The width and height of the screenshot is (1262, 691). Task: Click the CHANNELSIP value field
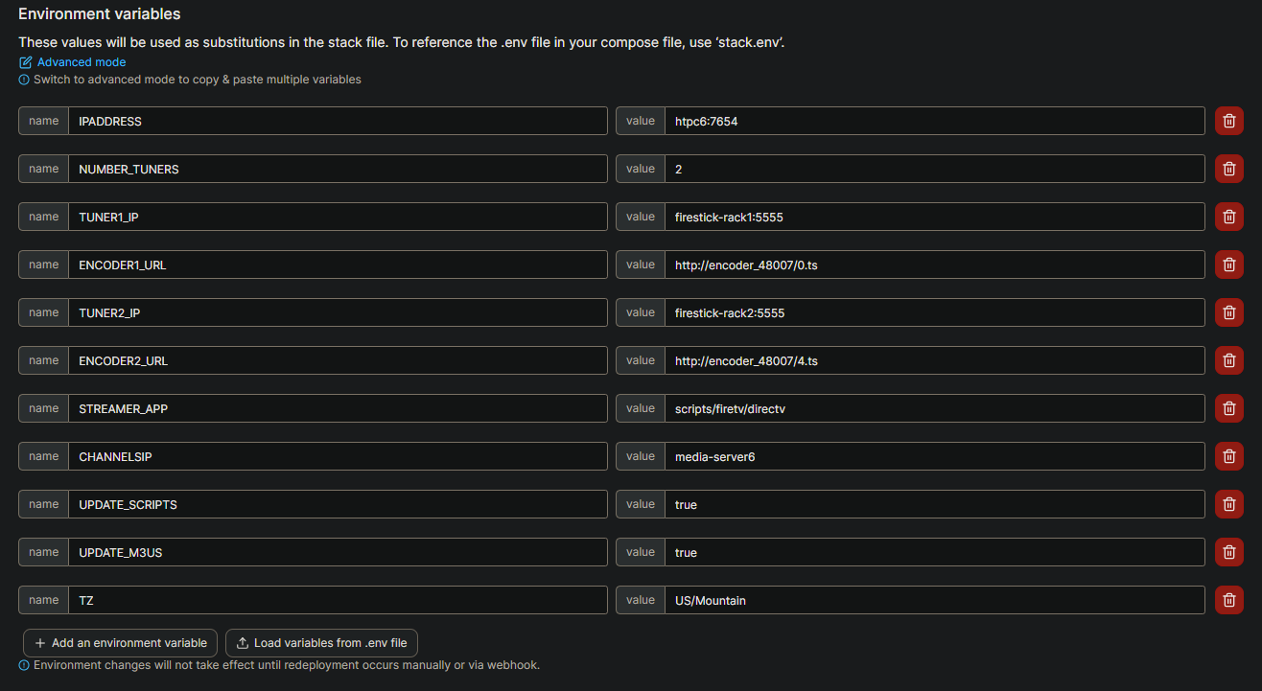click(934, 456)
